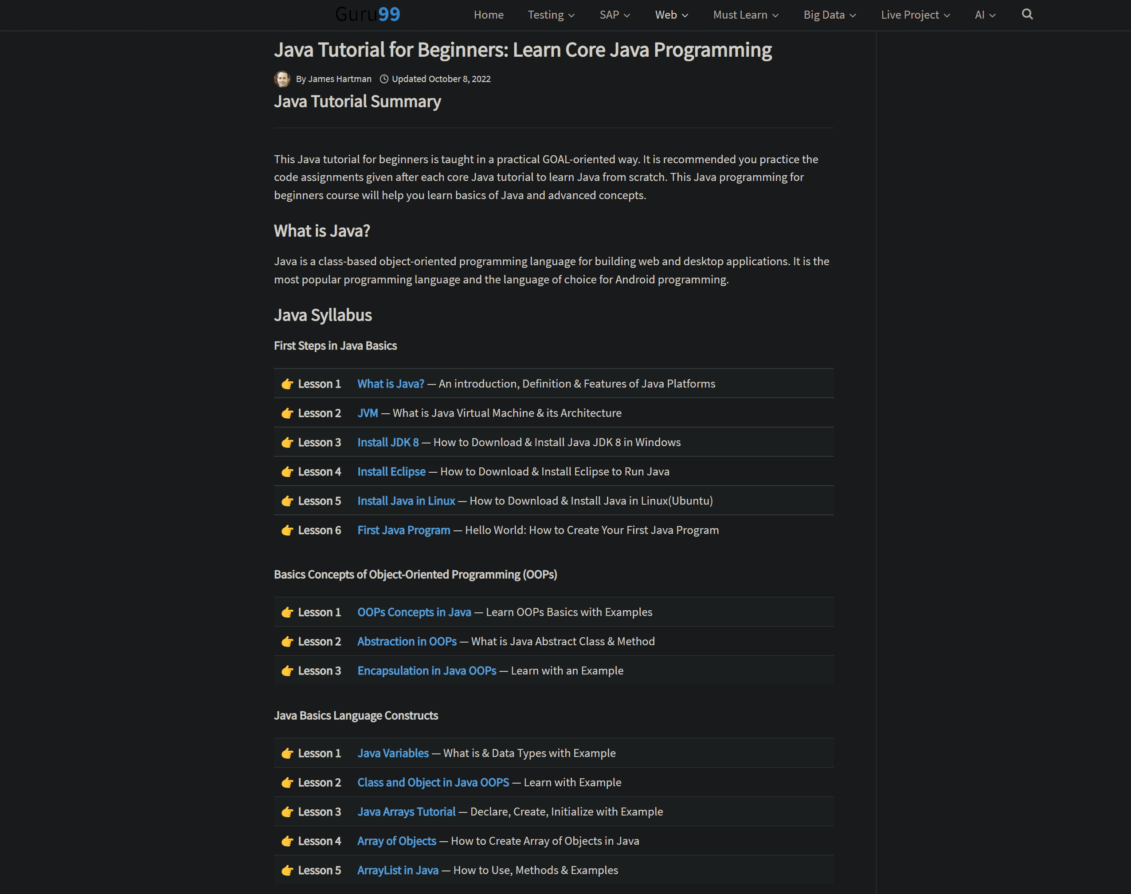This screenshot has width=1131, height=894.
Task: Go to the Home menu item
Action: pos(488,15)
